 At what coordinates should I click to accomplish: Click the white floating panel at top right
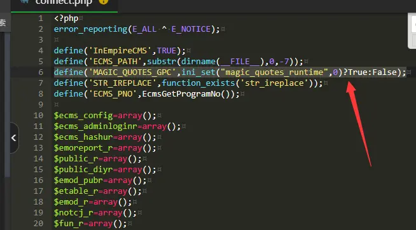point(412,30)
